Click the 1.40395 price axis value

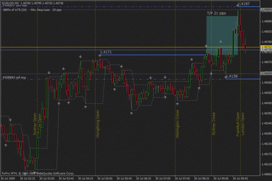pyautogui.click(x=267, y=113)
